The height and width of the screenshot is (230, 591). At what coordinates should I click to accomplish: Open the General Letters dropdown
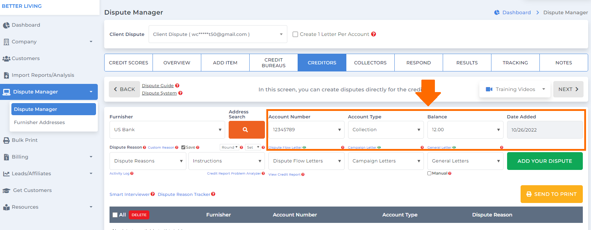point(465,161)
